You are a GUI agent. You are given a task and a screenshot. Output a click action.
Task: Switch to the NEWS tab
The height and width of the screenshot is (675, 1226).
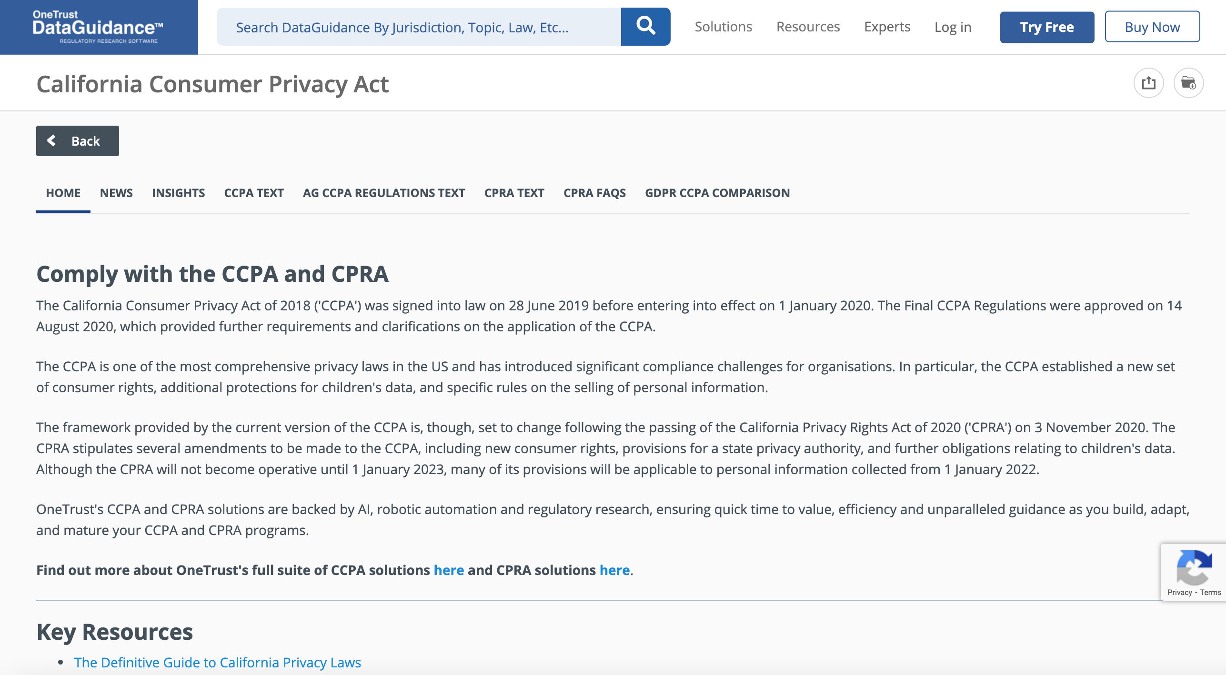pos(116,193)
